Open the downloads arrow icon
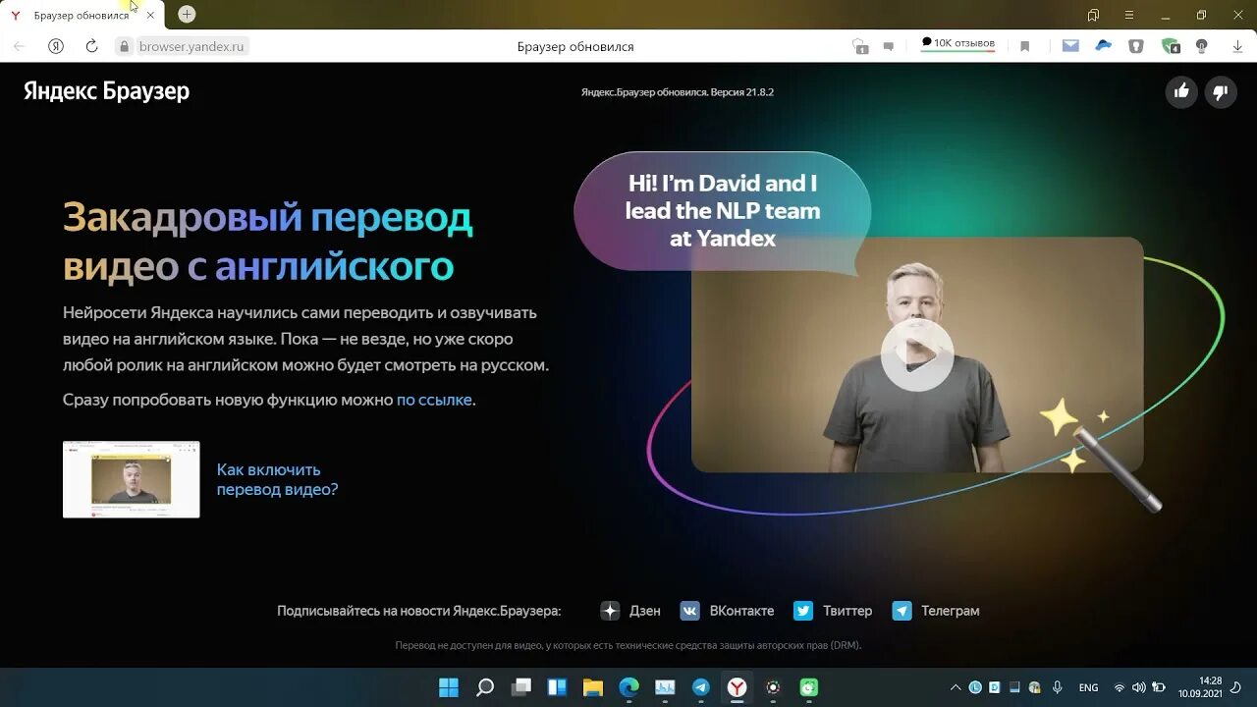 point(1237,46)
